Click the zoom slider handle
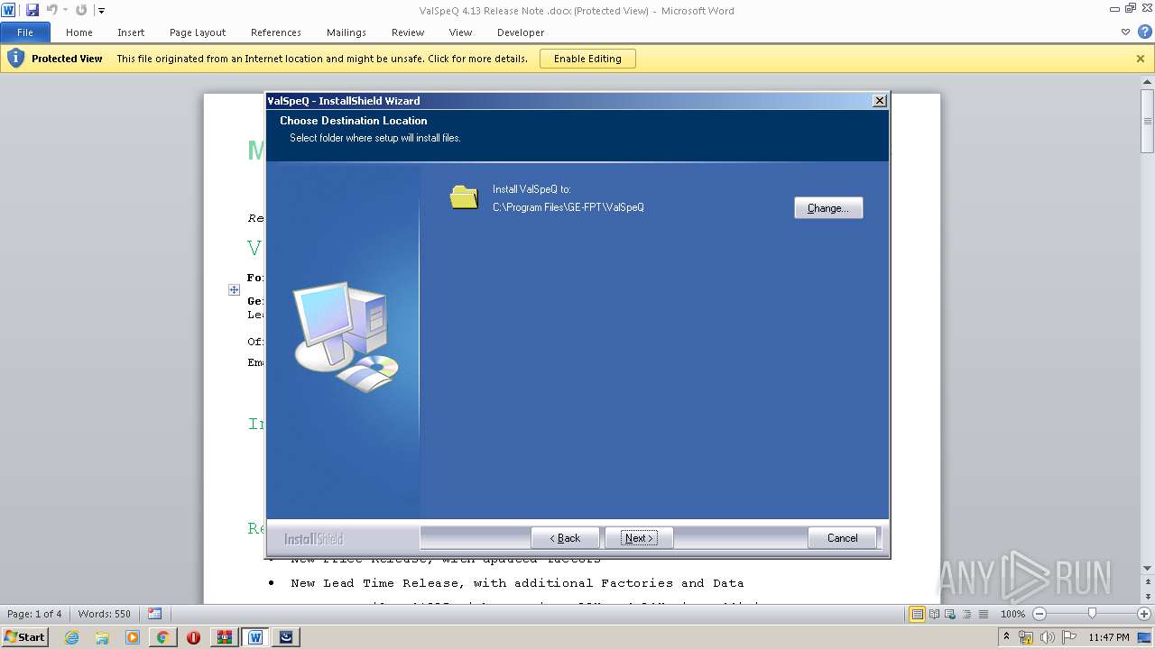The width and height of the screenshot is (1155, 649). [x=1092, y=614]
